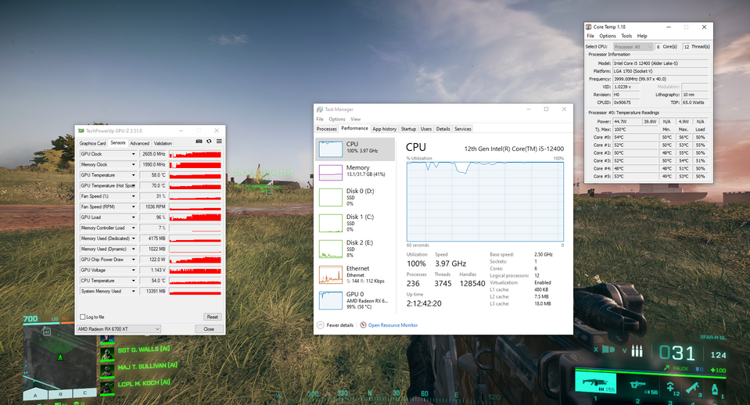The height and width of the screenshot is (405, 750).
Task: Click the GPU-Z screenshot camera icon
Action: (x=199, y=142)
